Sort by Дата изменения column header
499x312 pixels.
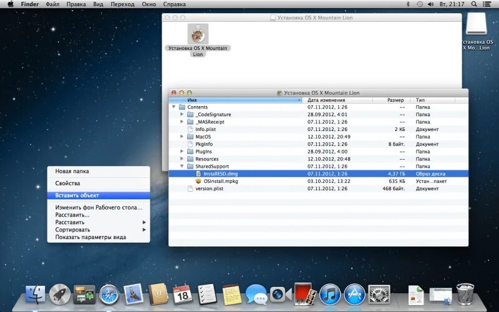click(337, 100)
